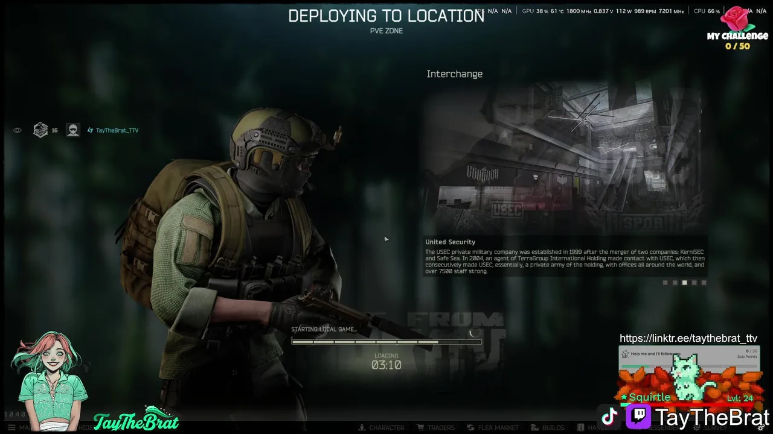Click the loading timer 03:10

(x=386, y=365)
